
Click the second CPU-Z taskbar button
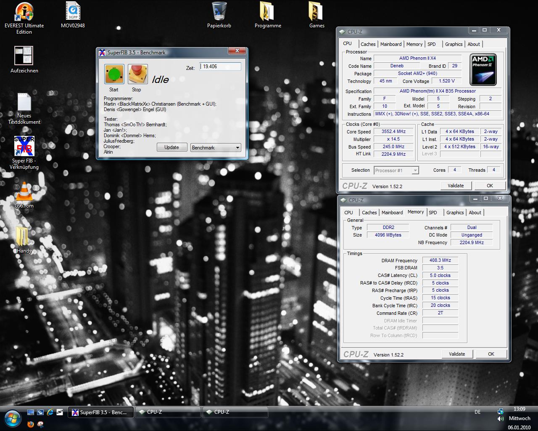point(235,412)
